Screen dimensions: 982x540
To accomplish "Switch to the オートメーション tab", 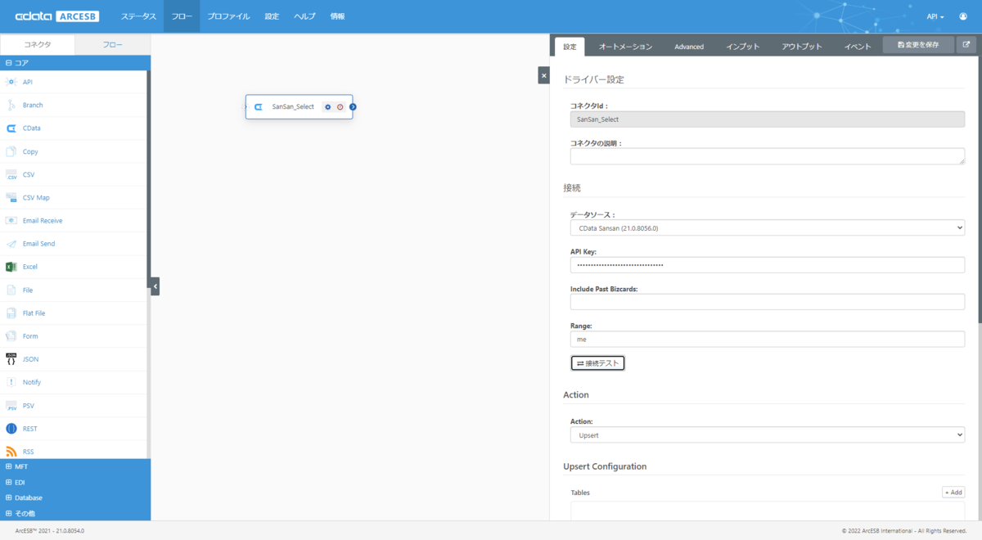I will [x=625, y=47].
